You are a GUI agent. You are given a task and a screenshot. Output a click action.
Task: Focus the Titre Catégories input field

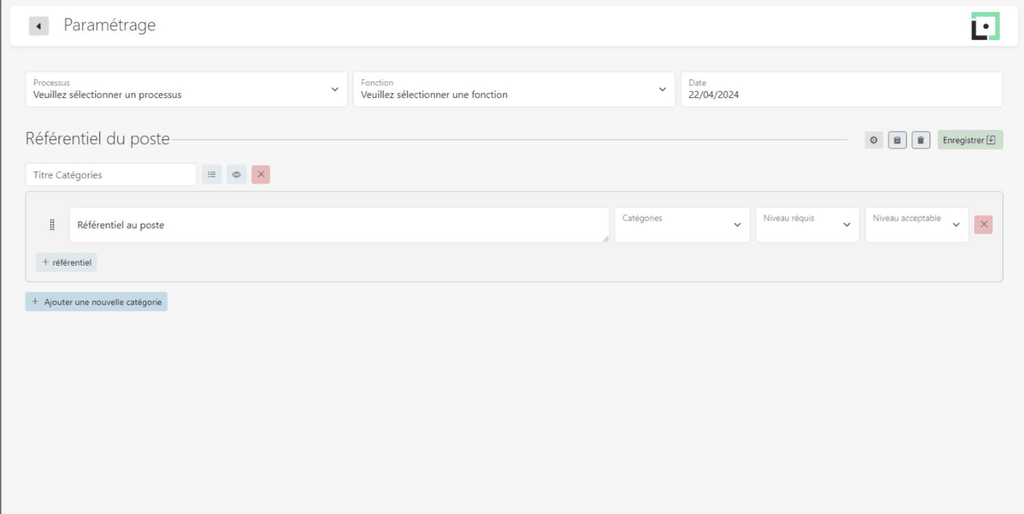111,175
